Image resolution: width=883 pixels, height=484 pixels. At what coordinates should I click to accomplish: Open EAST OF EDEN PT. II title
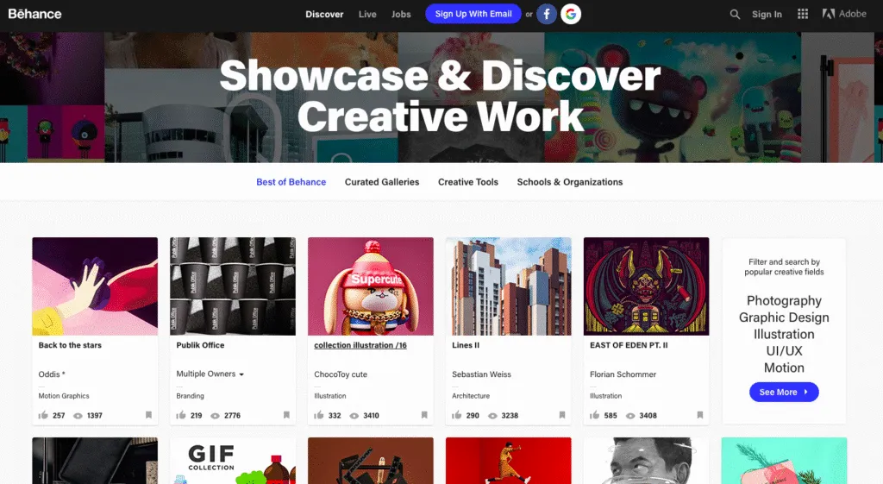click(629, 345)
